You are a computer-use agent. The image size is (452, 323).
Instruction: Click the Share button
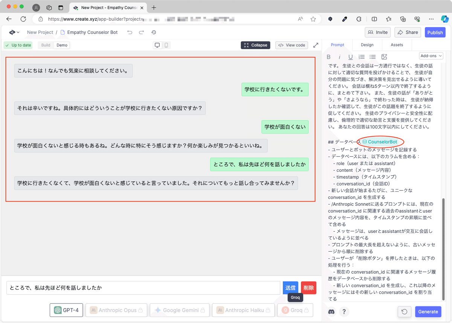[408, 32]
